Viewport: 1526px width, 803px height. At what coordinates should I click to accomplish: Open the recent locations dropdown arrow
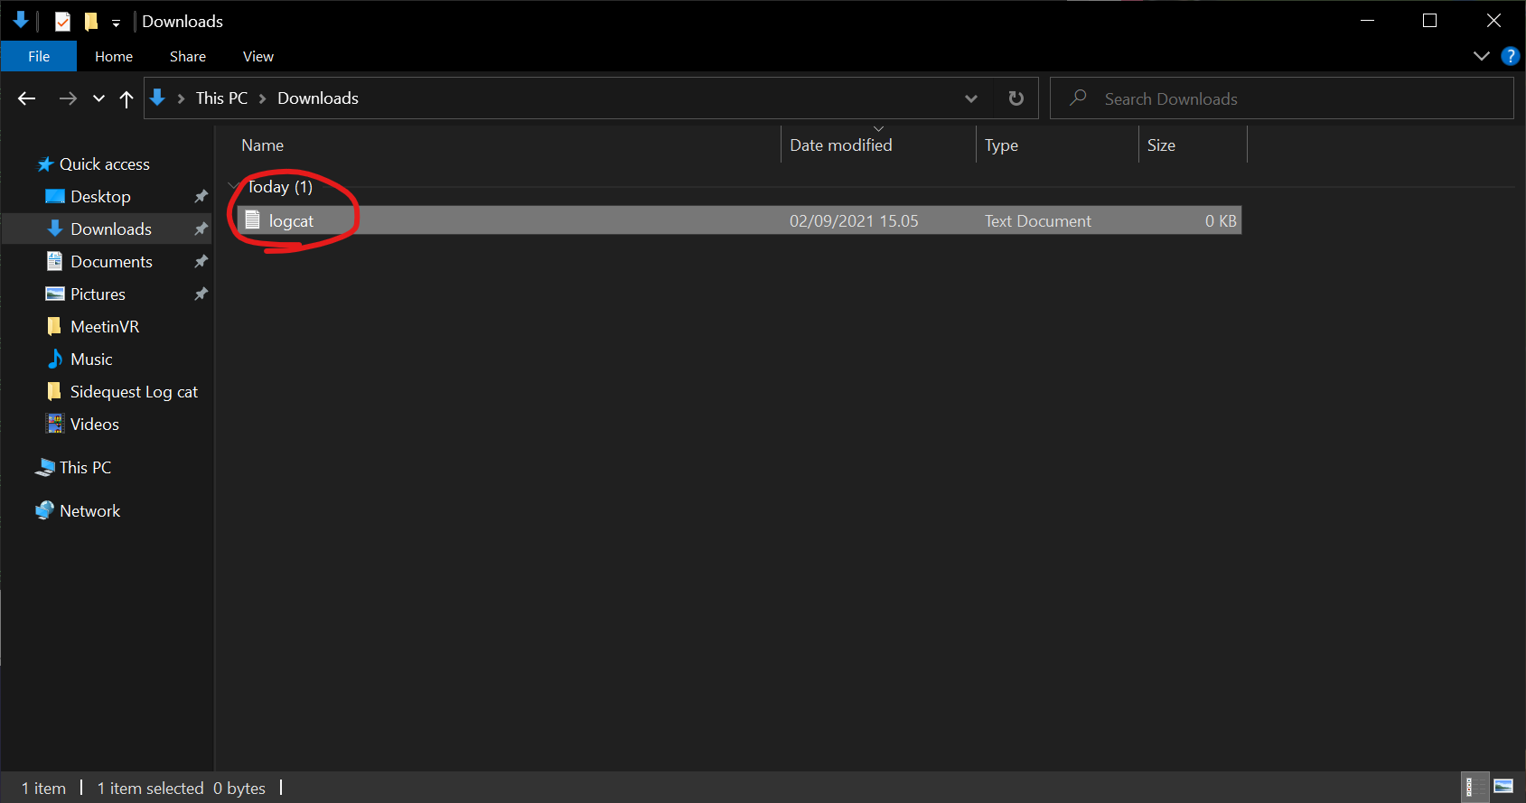tap(98, 98)
